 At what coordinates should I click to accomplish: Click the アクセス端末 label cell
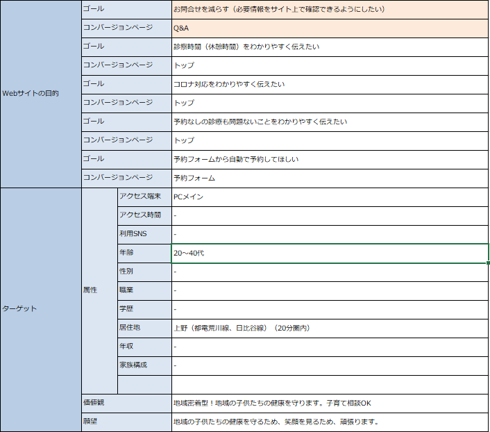click(144, 197)
